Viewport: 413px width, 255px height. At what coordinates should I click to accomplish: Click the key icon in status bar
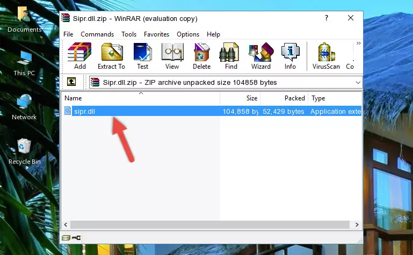[76, 238]
